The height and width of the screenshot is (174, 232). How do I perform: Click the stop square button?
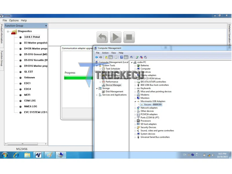tap(129, 37)
